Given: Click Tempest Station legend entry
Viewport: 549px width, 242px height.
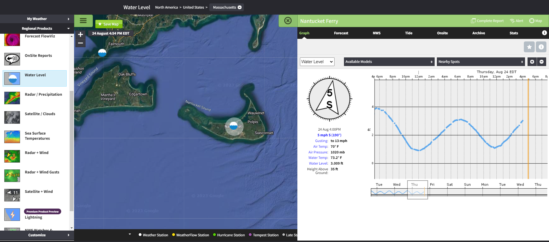Looking at the screenshot, I should [x=264, y=235].
